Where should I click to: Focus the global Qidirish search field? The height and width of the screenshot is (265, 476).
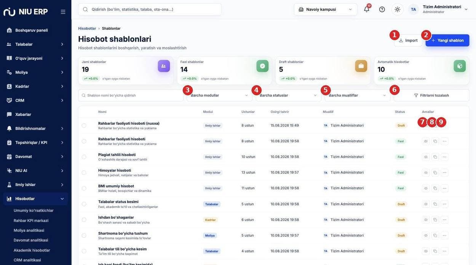(150, 10)
